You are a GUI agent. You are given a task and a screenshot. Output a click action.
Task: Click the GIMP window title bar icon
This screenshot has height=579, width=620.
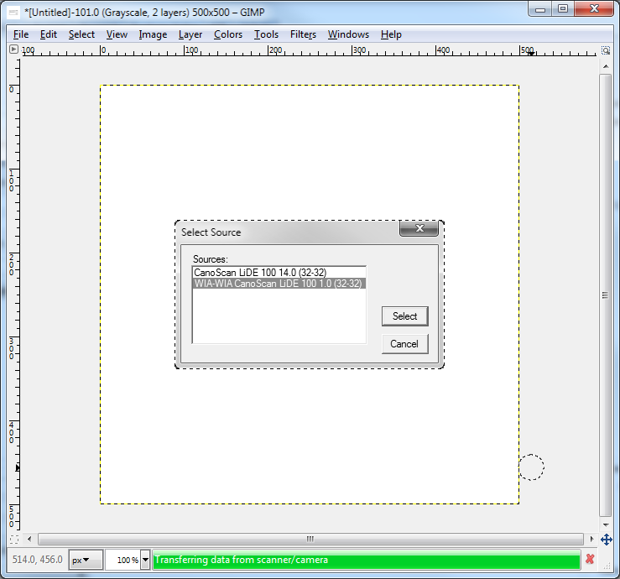[13, 13]
